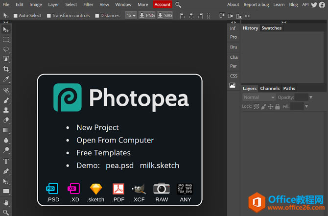
Task: Click align left edges icon
Action: (x=183, y=16)
